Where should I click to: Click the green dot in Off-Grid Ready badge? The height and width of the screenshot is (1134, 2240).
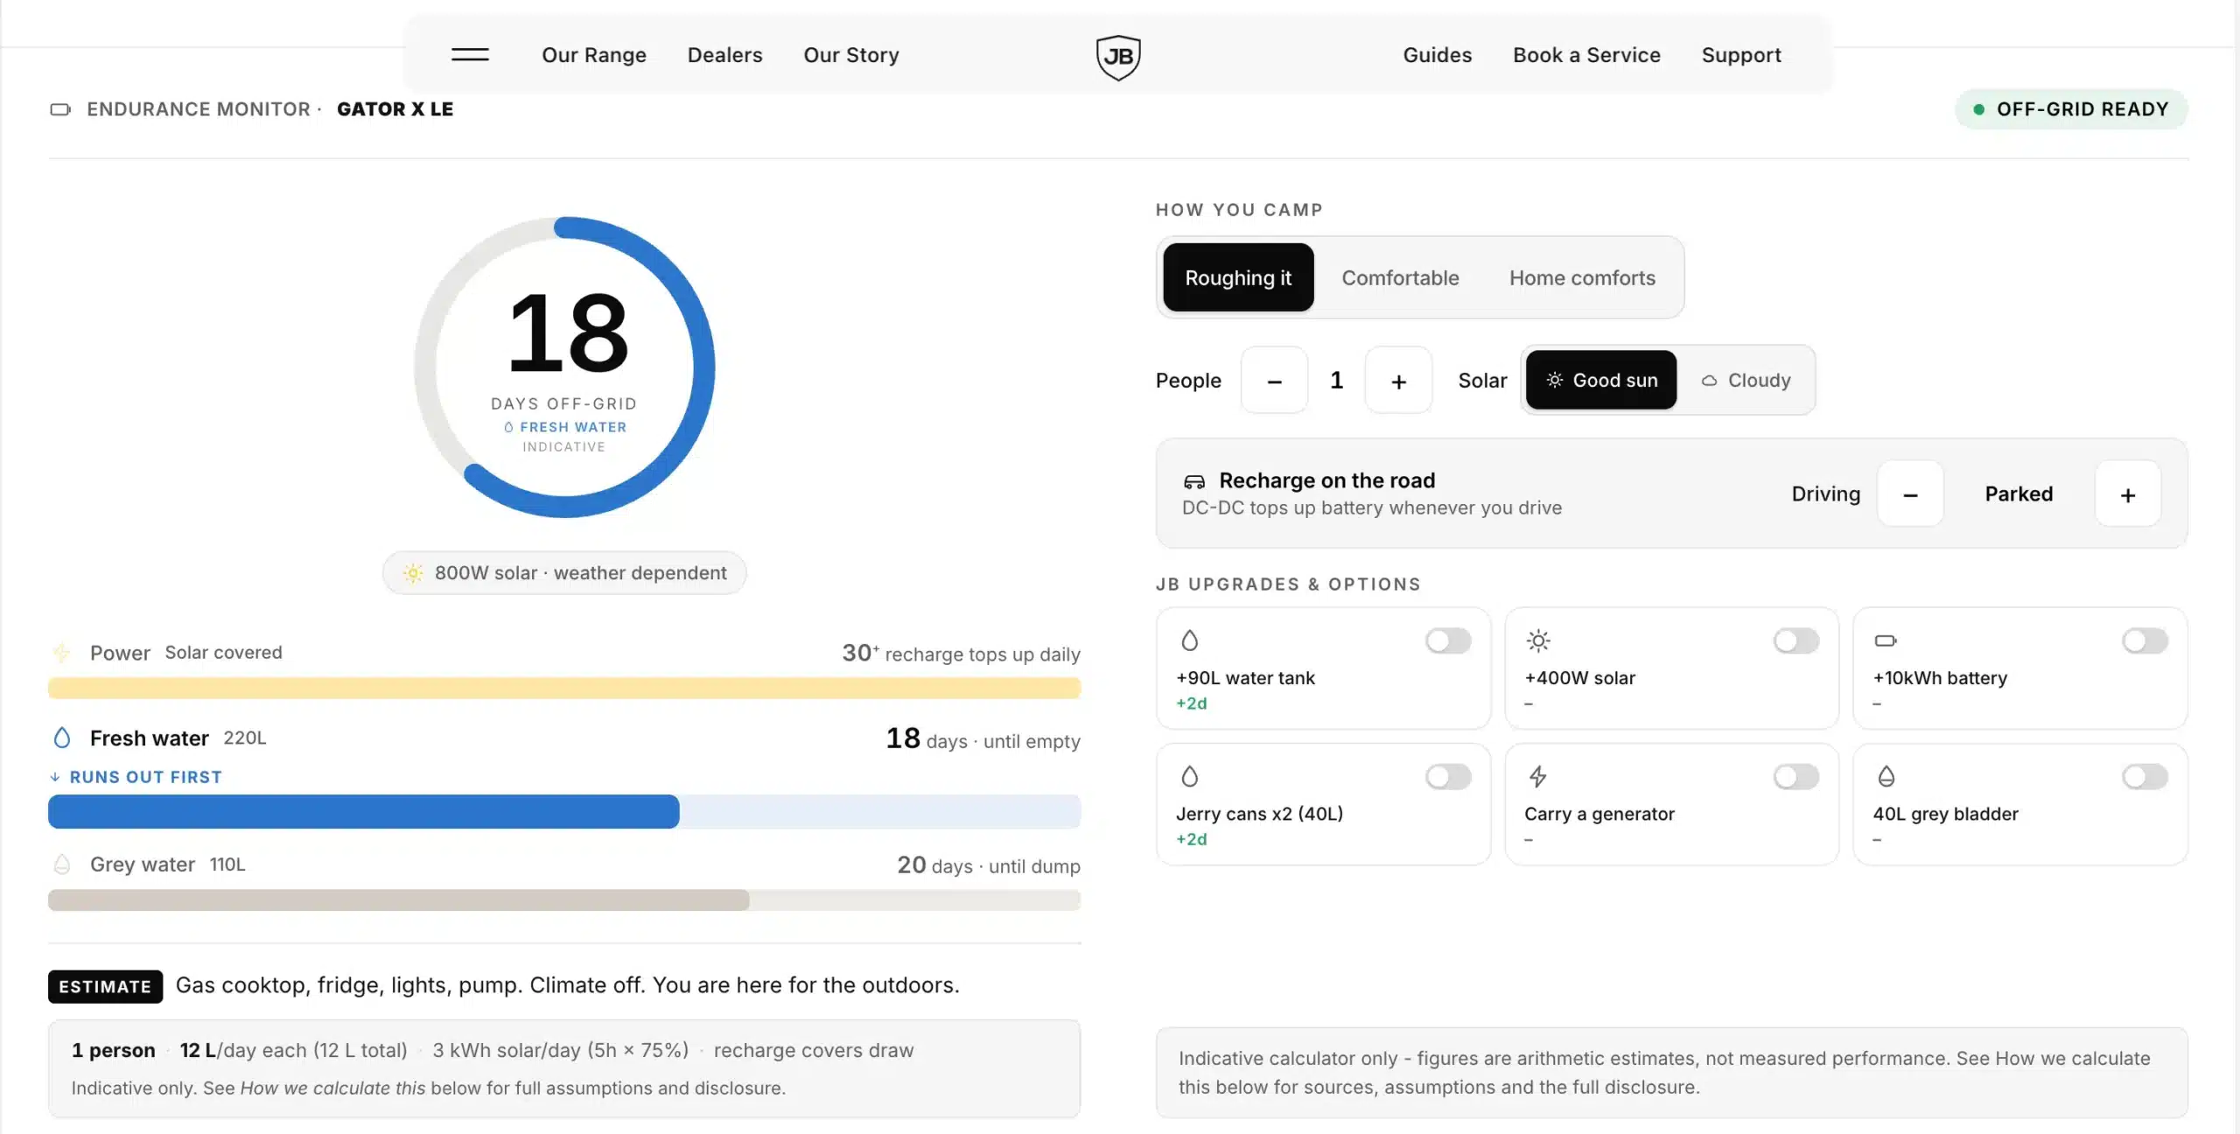point(1978,109)
